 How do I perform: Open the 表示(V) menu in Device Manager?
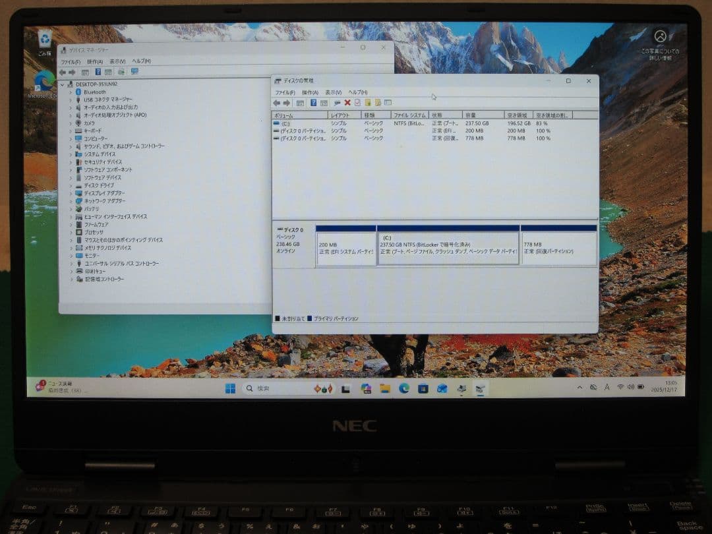click(119, 61)
